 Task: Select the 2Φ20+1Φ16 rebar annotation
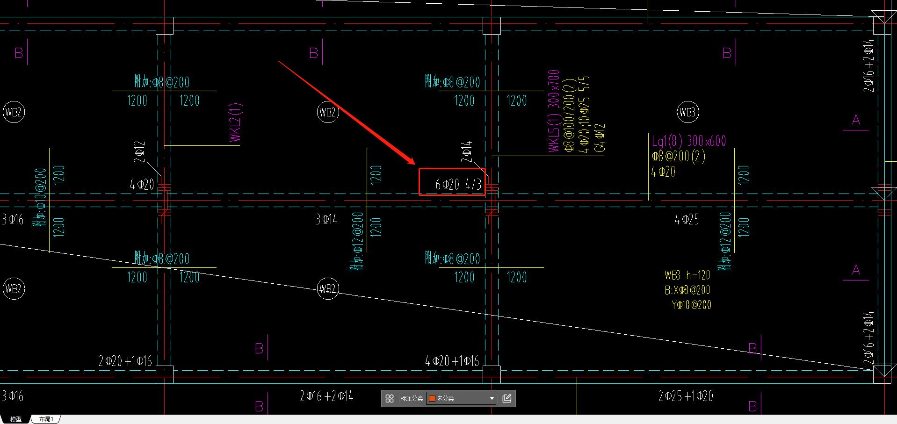point(125,361)
